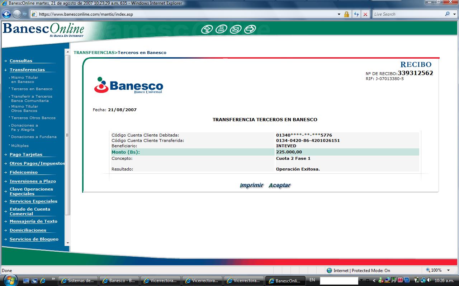Click the security padlock icon in address bar
The image size is (459, 286).
coord(347,14)
